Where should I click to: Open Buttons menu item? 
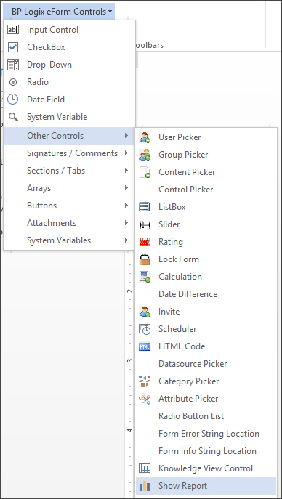69,206
